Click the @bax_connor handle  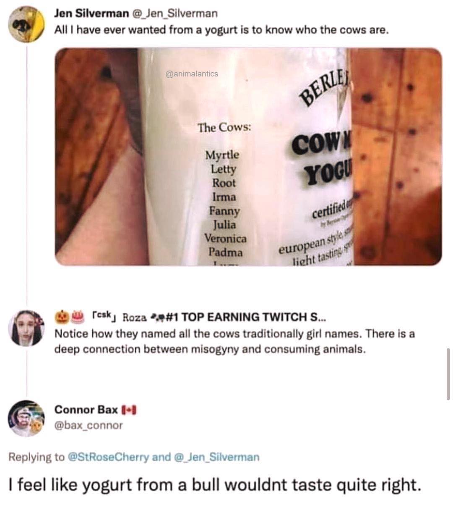coord(89,426)
